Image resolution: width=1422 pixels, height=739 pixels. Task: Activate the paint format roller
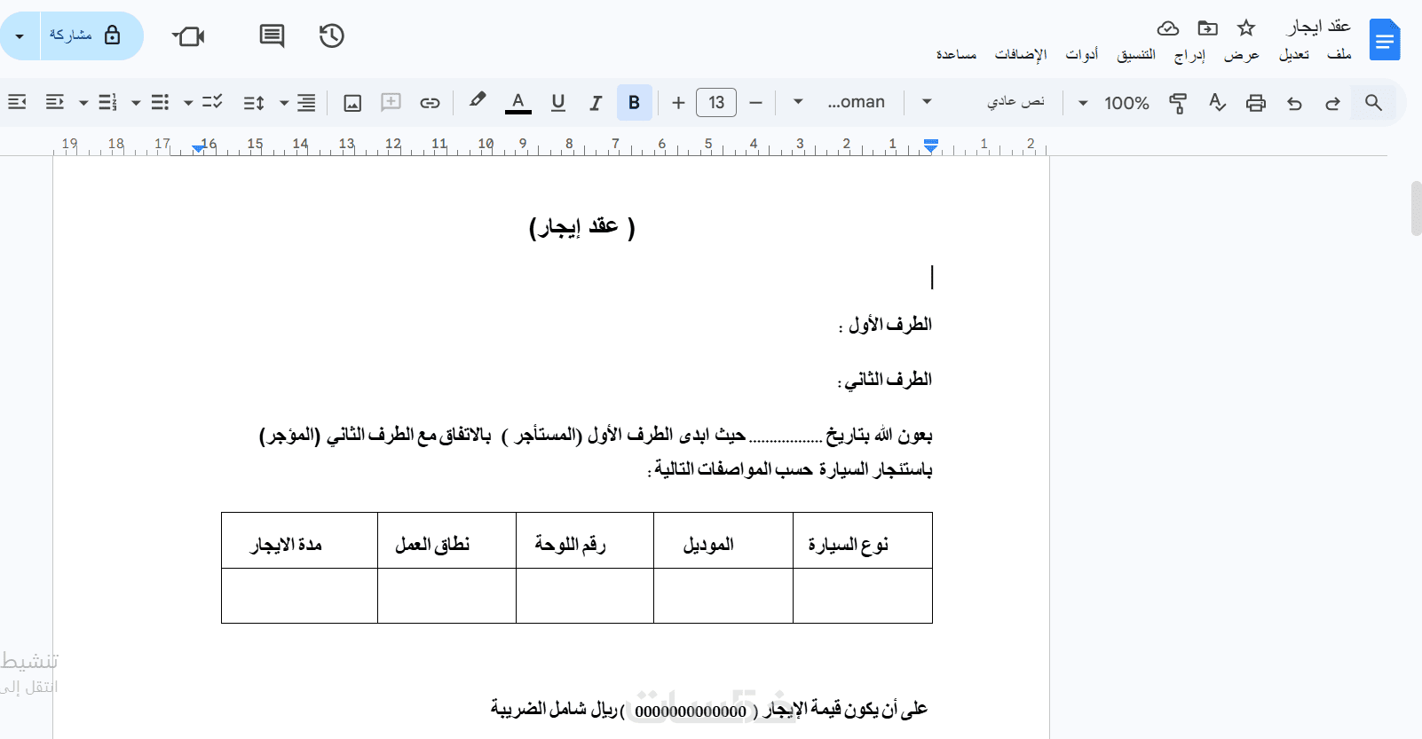[1178, 103]
